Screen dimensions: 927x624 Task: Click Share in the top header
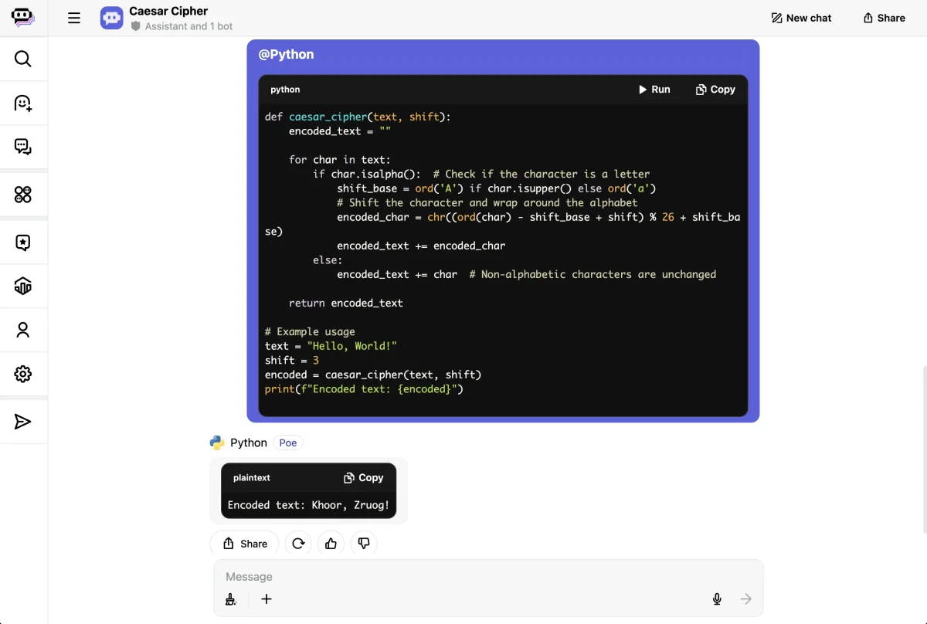[x=884, y=18]
